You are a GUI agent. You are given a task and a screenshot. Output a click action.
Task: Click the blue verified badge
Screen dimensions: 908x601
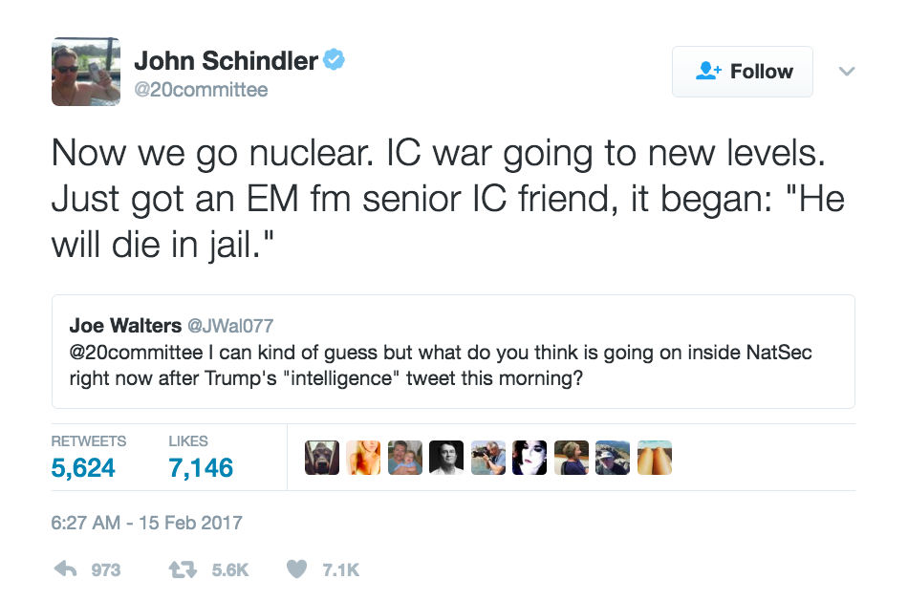coord(334,61)
